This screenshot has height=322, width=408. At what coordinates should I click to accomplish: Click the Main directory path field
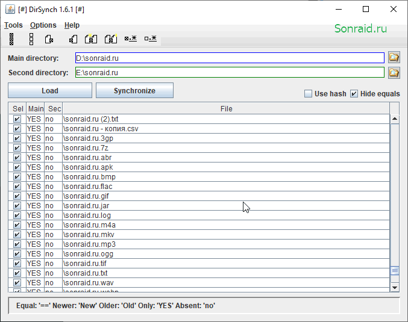(230, 58)
